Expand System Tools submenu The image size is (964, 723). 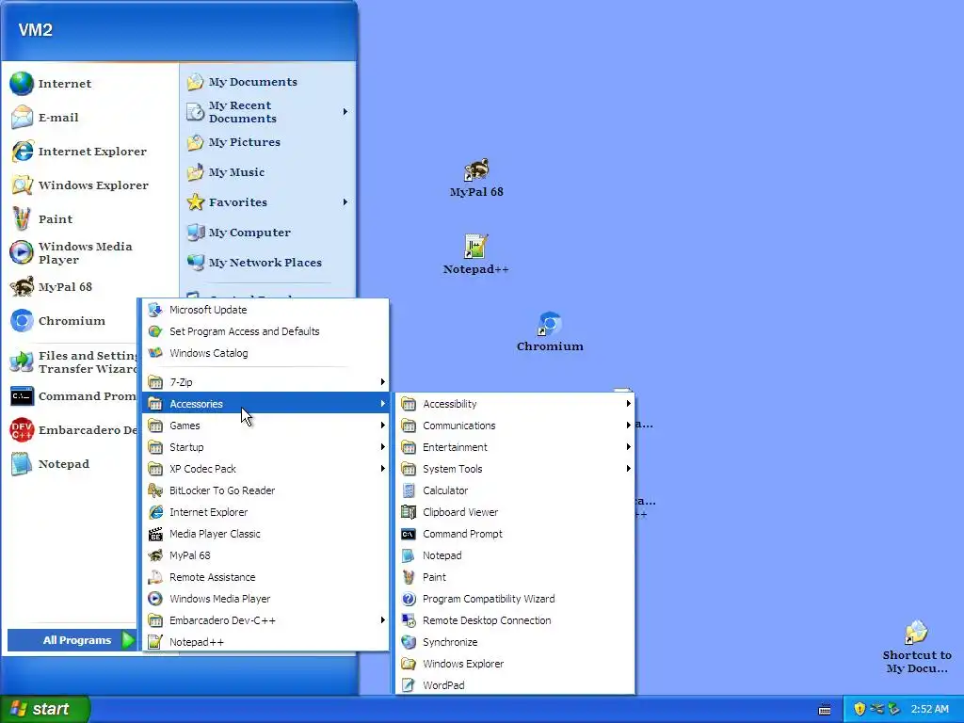click(514, 469)
